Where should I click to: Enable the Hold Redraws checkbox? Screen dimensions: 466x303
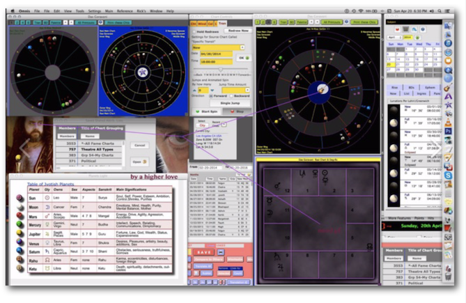[x=195, y=32]
